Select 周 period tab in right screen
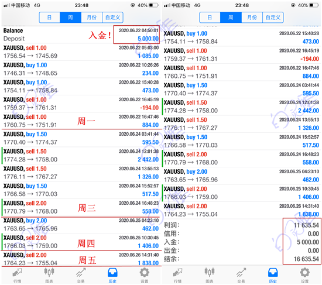This screenshot has width=322, height=285. [231, 18]
